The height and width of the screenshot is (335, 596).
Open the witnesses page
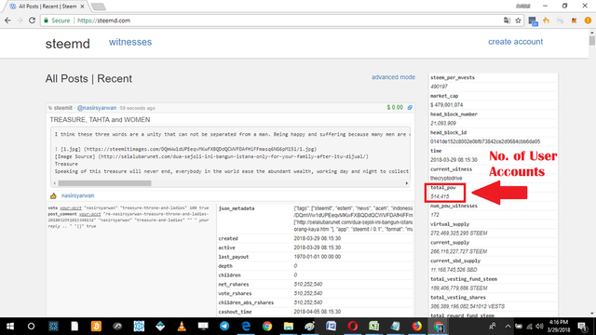pyautogui.click(x=130, y=42)
